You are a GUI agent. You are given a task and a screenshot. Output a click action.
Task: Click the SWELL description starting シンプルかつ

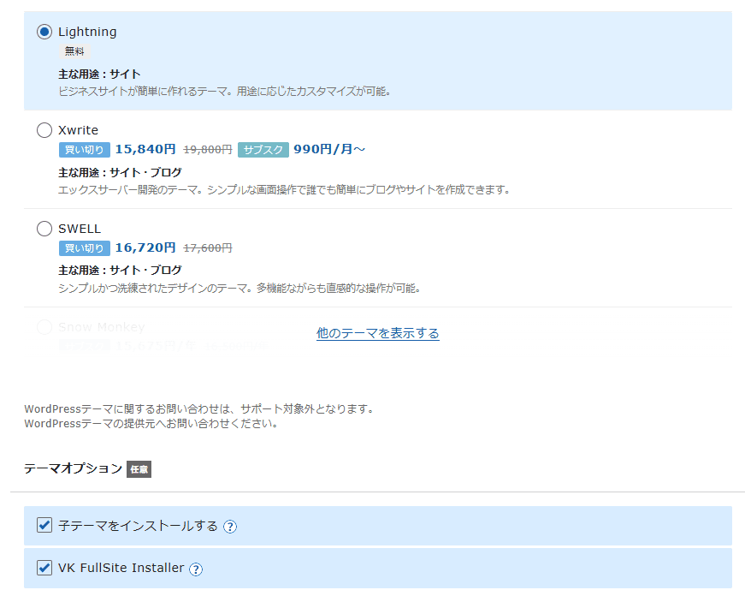click(239, 289)
